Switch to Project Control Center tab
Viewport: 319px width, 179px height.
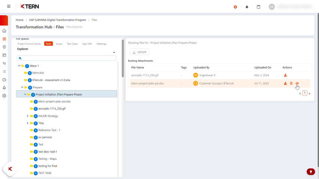pyautogui.click(x=29, y=44)
